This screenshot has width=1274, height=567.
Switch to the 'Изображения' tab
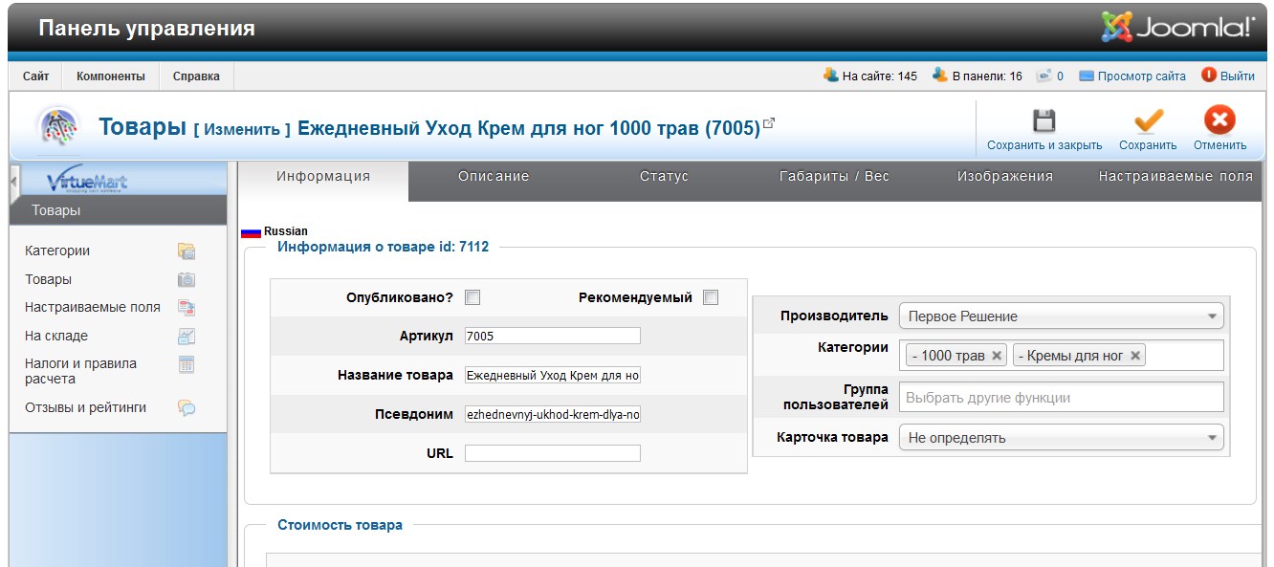click(1005, 176)
